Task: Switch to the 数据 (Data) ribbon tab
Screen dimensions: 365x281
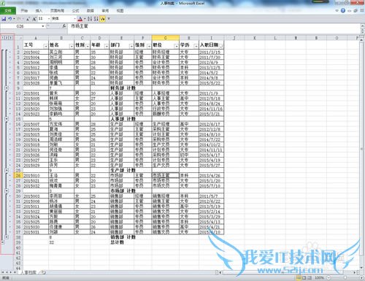Action: (91, 11)
